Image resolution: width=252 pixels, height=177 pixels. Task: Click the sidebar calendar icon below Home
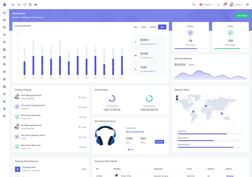click(x=4, y=20)
